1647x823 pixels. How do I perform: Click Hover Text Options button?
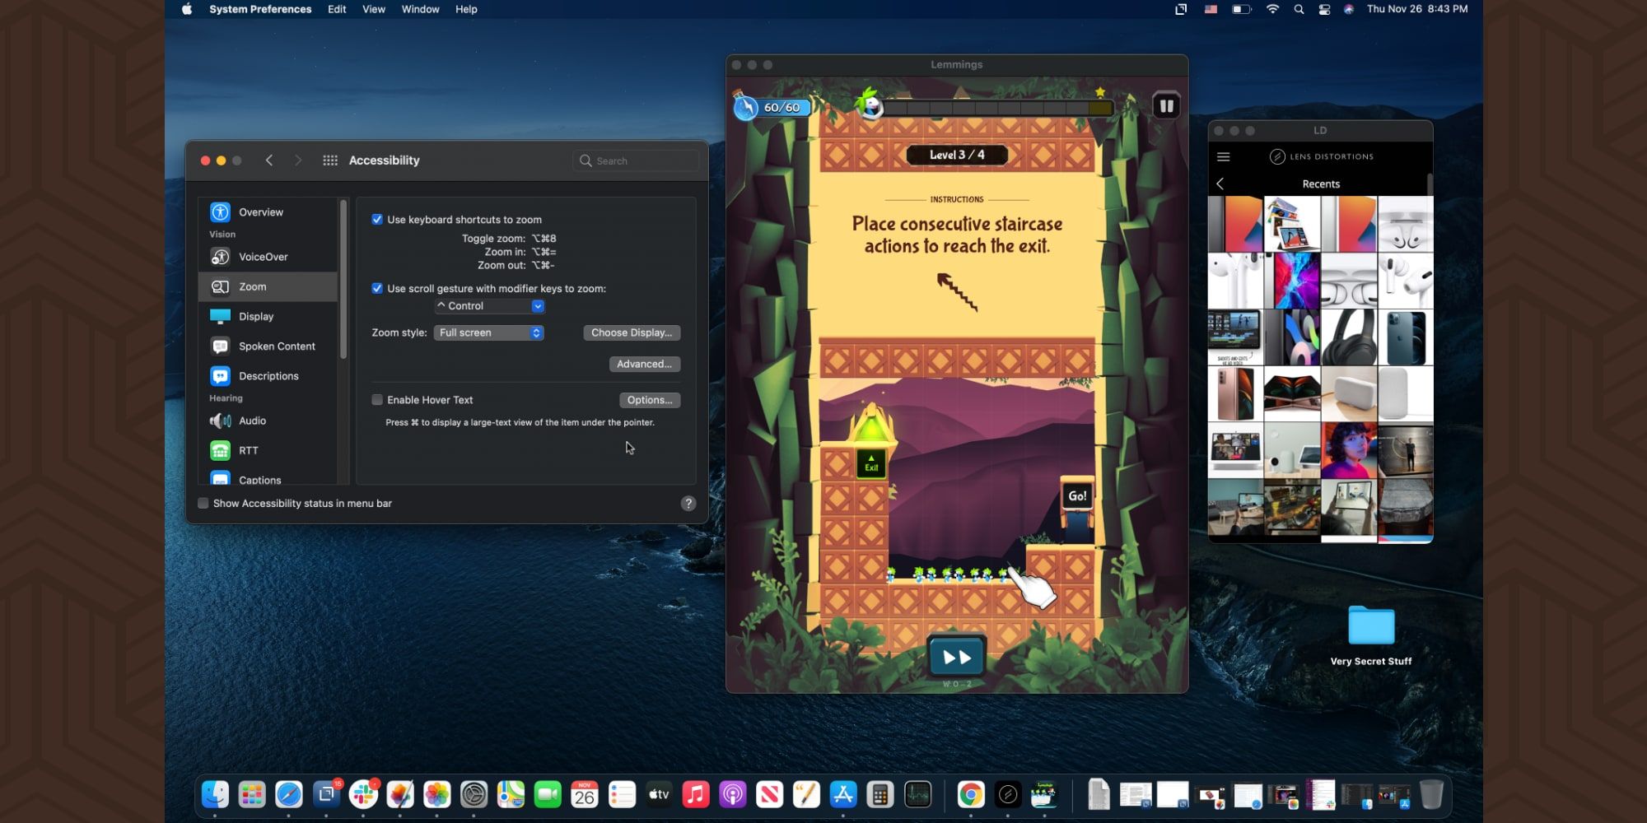coord(650,400)
